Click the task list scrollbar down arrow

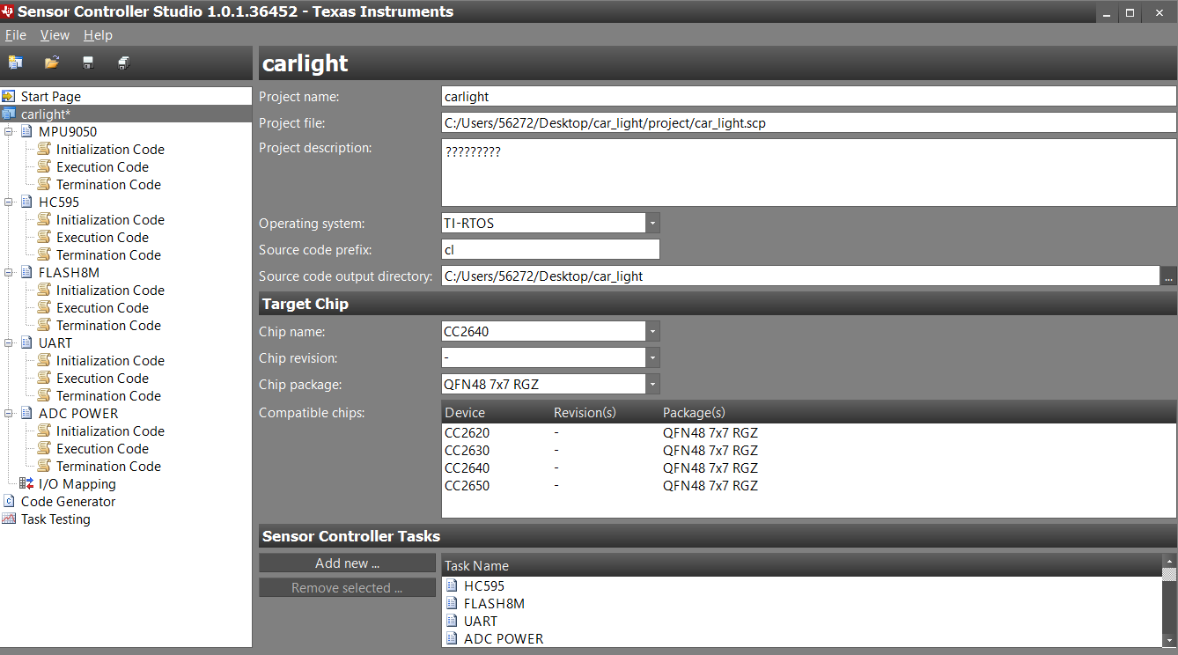click(x=1169, y=641)
